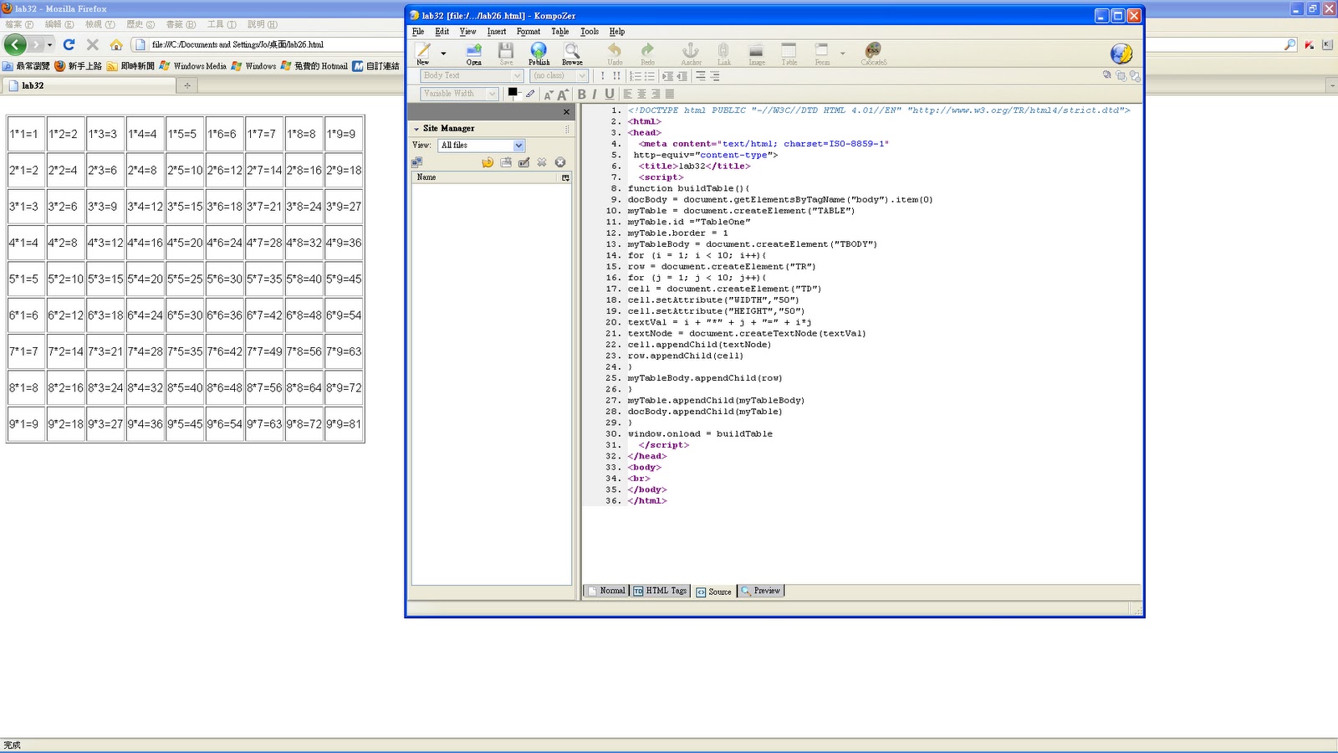Screen dimensions: 1338x753
Task: Open the Site Manager column picker icon
Action: tap(565, 177)
